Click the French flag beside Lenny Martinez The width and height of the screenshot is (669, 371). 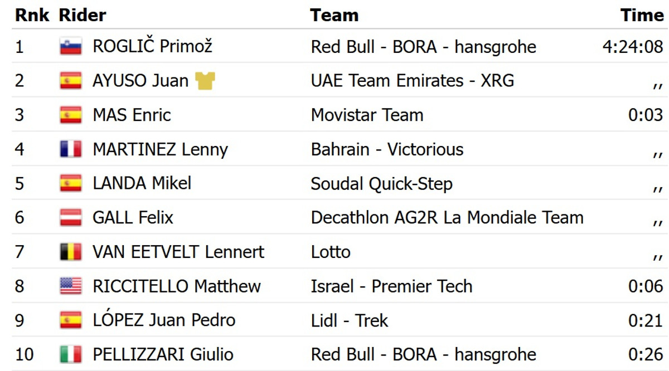(71, 149)
